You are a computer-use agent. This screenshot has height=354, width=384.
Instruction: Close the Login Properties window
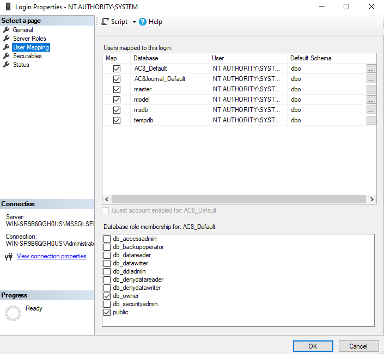pyautogui.click(x=371, y=7)
